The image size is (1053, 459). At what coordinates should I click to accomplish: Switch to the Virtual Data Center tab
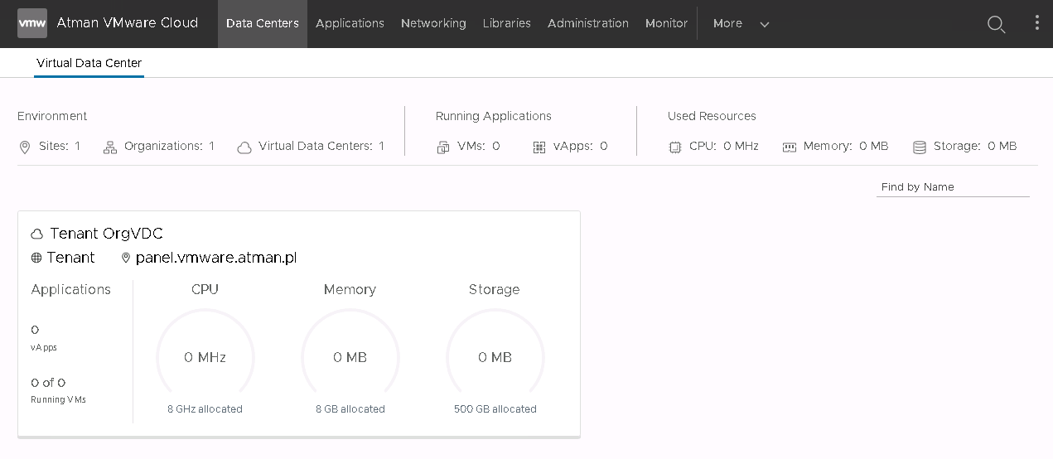coord(89,63)
